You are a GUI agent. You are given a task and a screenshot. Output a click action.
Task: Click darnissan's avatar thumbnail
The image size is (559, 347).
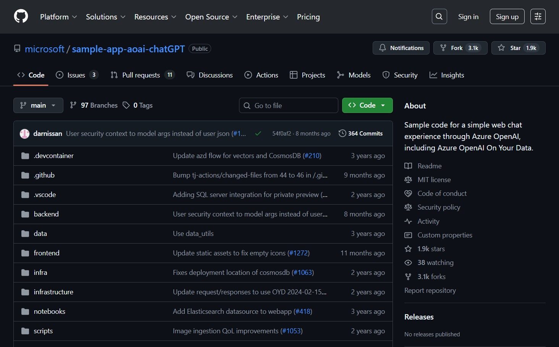click(x=25, y=134)
